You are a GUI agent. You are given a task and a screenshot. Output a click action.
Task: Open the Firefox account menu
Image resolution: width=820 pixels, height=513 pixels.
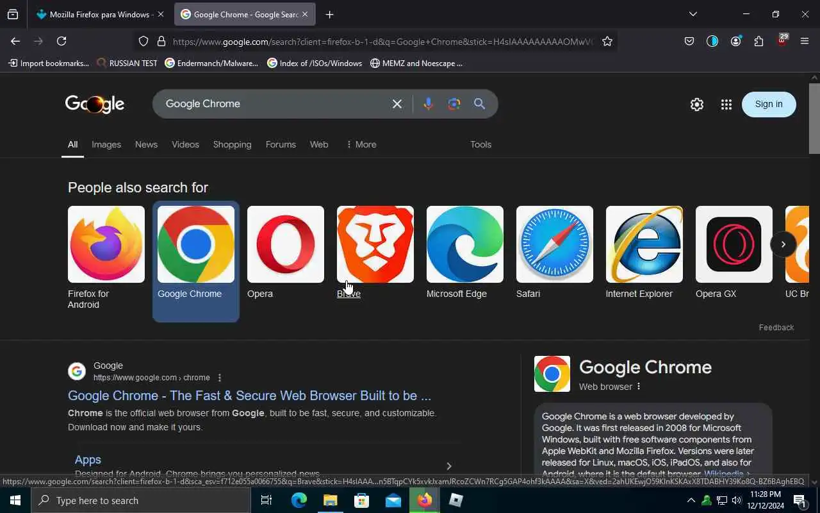735,41
